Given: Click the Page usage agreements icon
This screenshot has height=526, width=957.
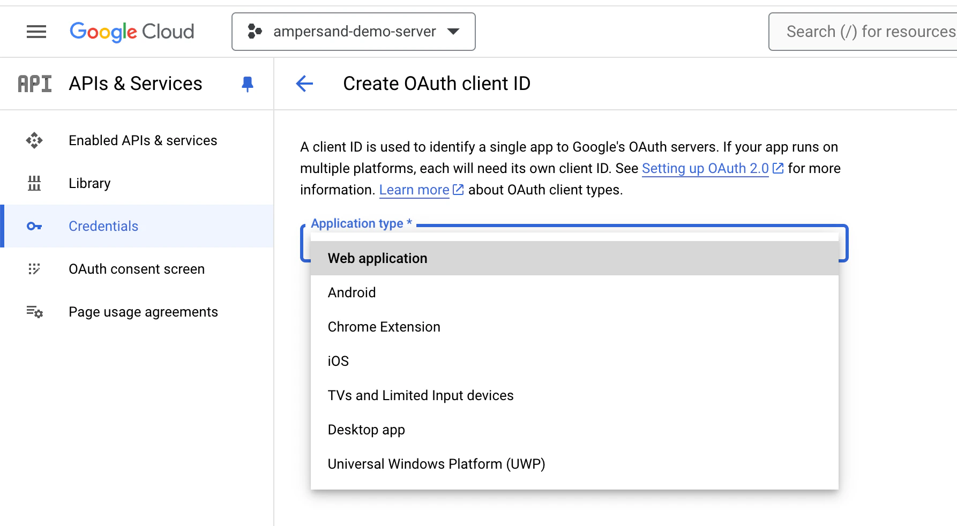Looking at the screenshot, I should pyautogui.click(x=34, y=312).
